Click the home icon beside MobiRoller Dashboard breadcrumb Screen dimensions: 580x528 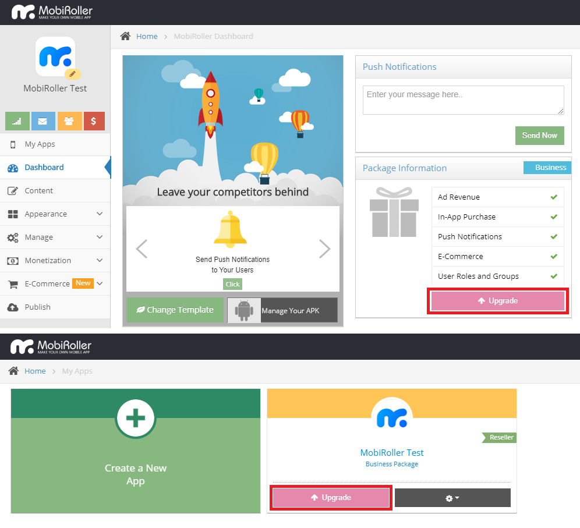click(x=125, y=36)
